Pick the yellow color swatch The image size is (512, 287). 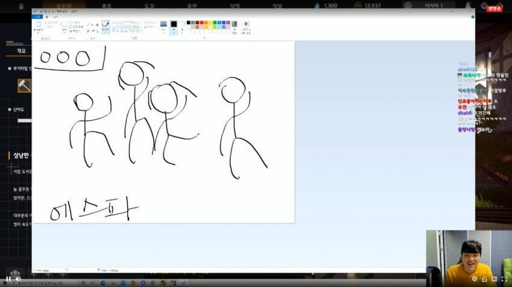point(210,22)
